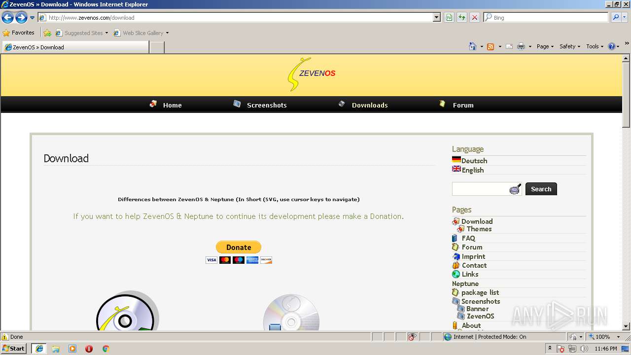Image resolution: width=631 pixels, height=355 pixels.
Task: Click the PayPal Donate button
Action: 239,247
